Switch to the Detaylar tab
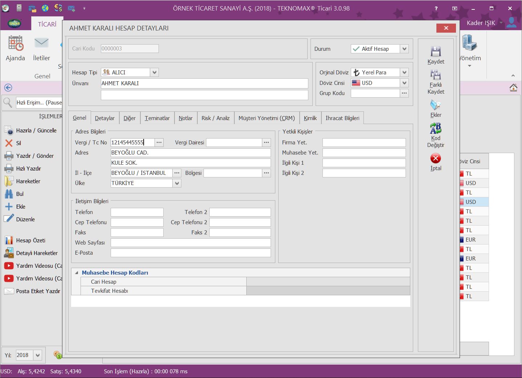Screen dimensions: 522x378 [x=104, y=118]
